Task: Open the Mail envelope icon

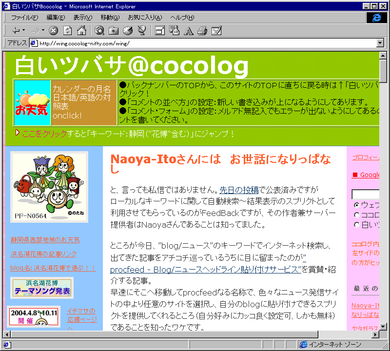Action: coord(174,31)
